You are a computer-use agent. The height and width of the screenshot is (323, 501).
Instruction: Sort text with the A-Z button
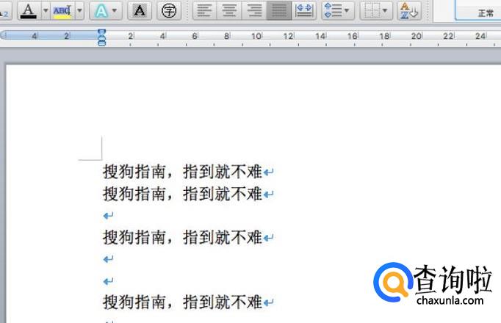[409, 10]
